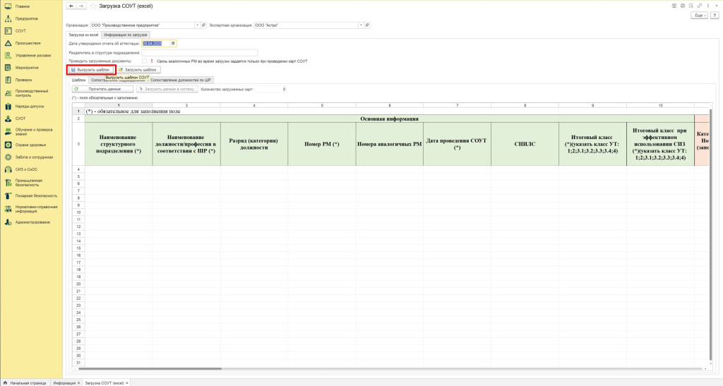Open Нормативно-справочная информация section

tap(36, 209)
